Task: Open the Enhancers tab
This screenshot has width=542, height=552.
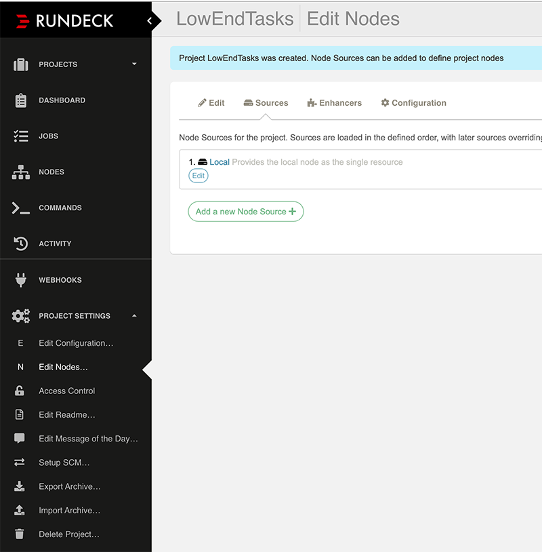Action: pos(335,103)
